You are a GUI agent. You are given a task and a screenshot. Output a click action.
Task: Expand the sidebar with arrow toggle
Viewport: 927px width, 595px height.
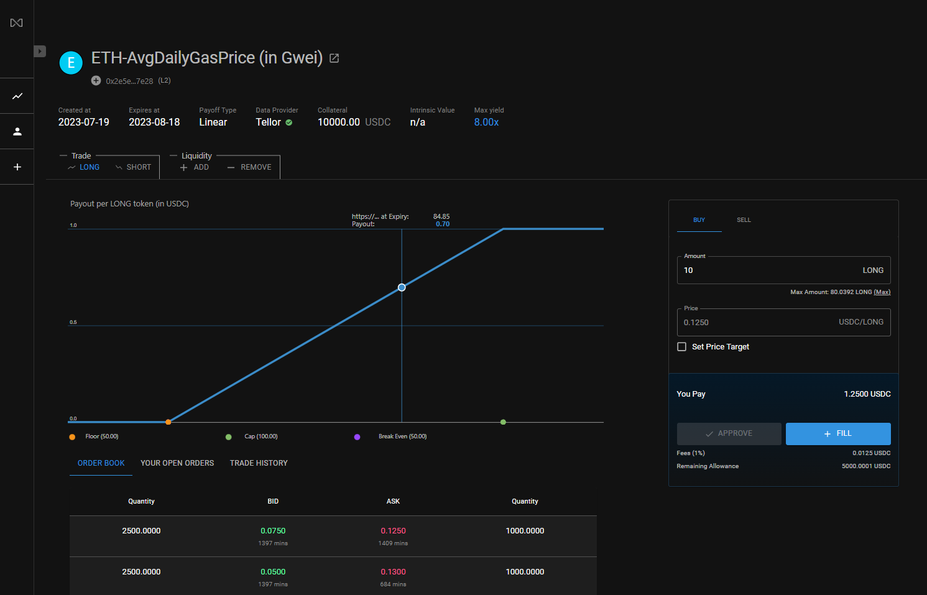pos(40,51)
